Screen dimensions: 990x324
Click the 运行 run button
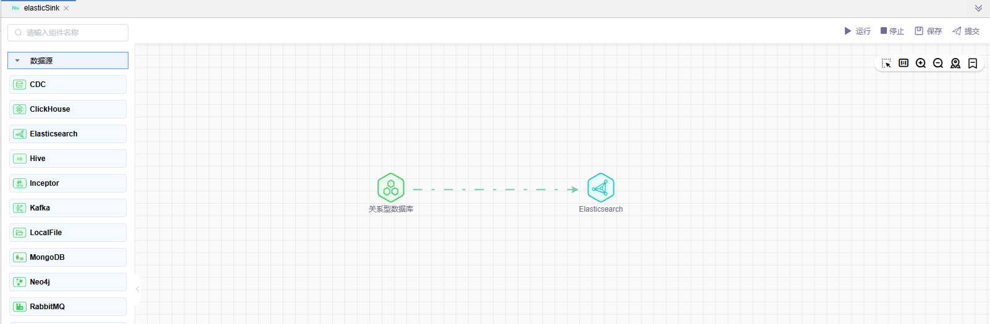tap(857, 31)
